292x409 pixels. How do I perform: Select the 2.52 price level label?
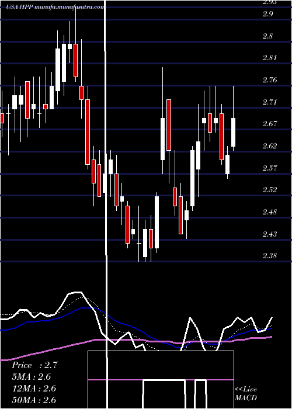point(270,190)
